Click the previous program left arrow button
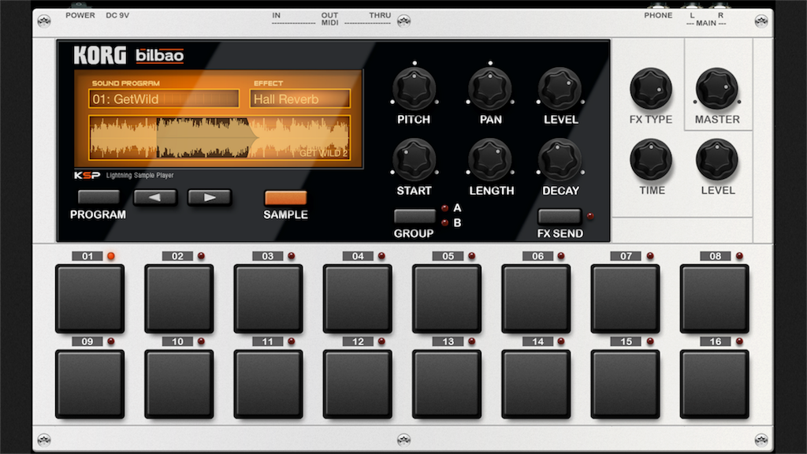The width and height of the screenshot is (807, 454). [x=155, y=197]
